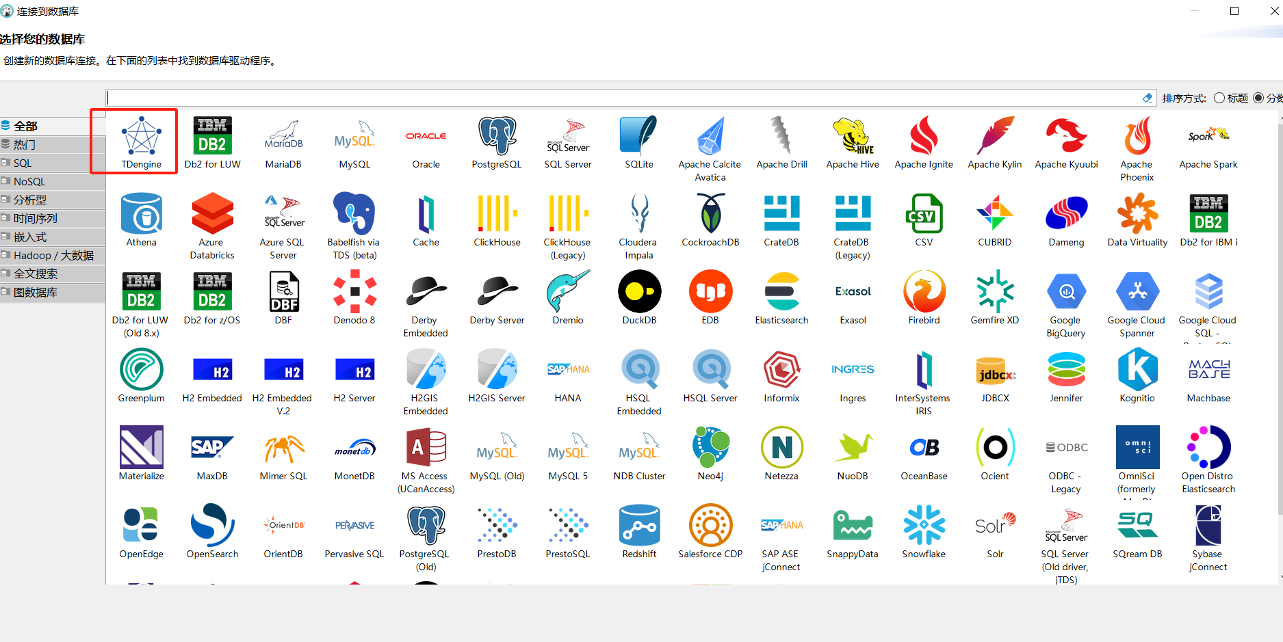The width and height of the screenshot is (1283, 642).
Task: Pick the OrientDB driver icon
Action: tap(283, 525)
